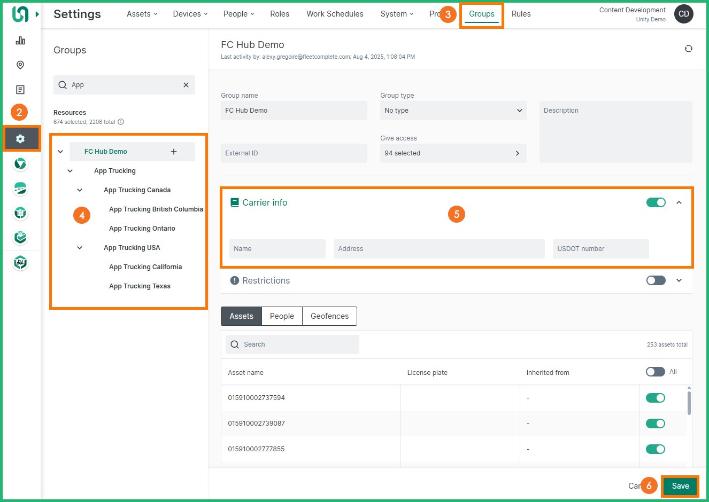This screenshot has width=709, height=502.
Task: Click the asset list vertical scrollbar
Action: point(689,403)
